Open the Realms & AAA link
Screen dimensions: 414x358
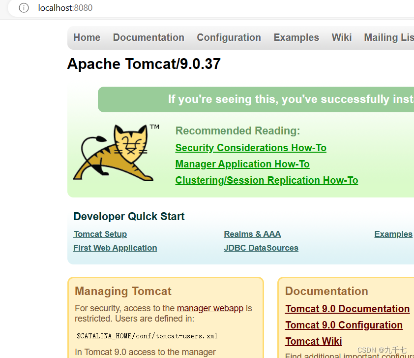click(252, 234)
